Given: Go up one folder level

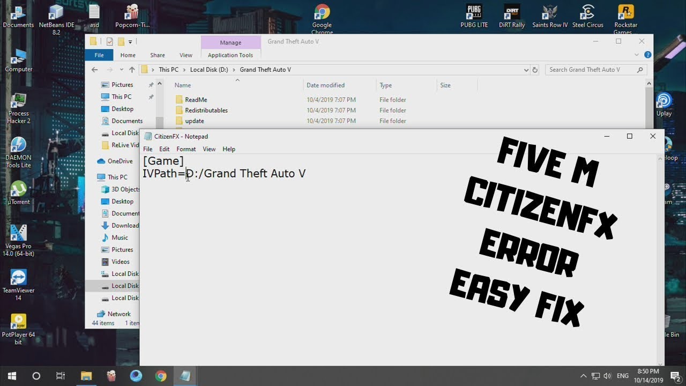Looking at the screenshot, I should 132,70.
